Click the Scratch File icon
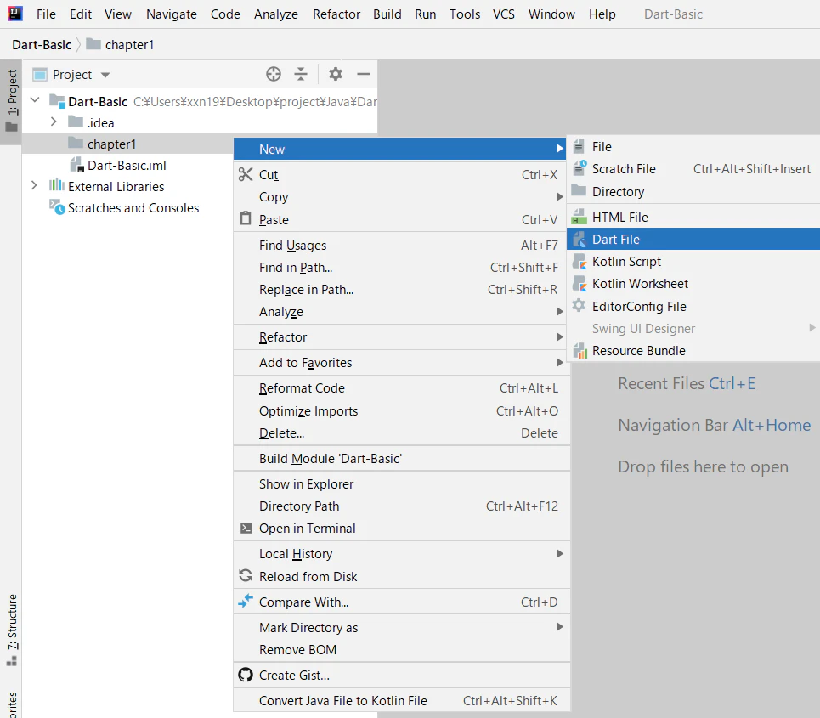Image resolution: width=820 pixels, height=718 pixels. [580, 168]
